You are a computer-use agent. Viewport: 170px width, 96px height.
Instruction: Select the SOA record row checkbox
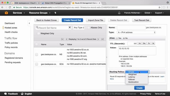tap(37, 64)
